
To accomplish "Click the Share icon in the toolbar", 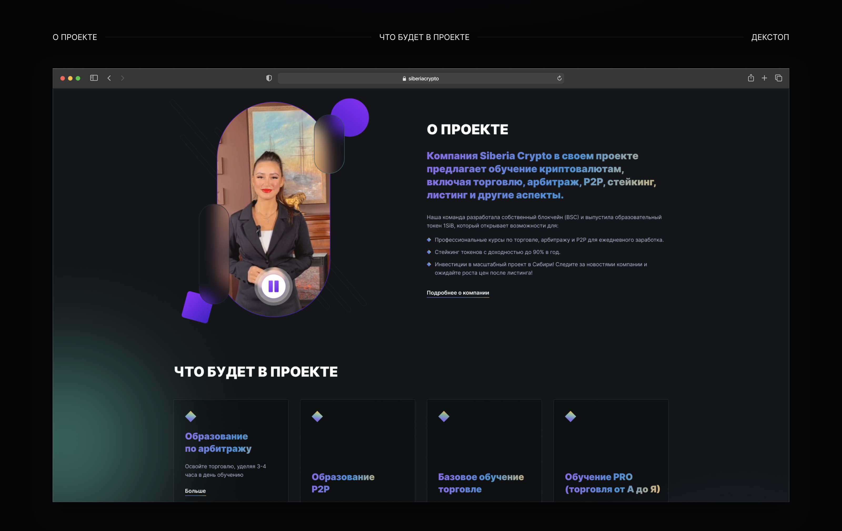I will [x=750, y=78].
